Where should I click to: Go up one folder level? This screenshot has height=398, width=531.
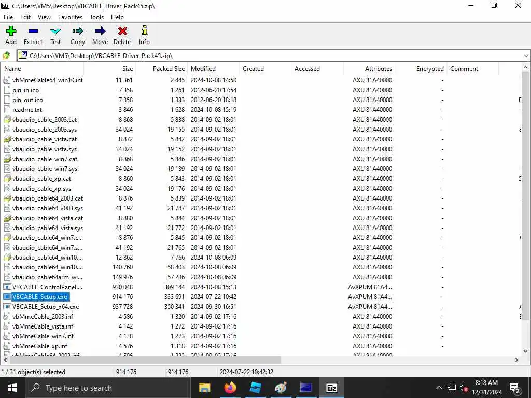[6, 55]
